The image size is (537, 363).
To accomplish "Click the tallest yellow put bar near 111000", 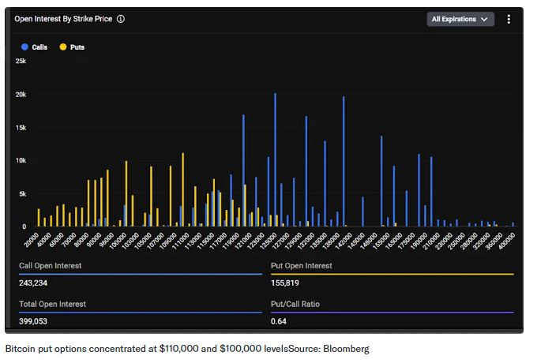I will pos(183,189).
